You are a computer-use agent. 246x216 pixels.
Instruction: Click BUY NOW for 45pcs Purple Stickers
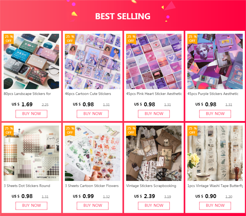click(215, 114)
